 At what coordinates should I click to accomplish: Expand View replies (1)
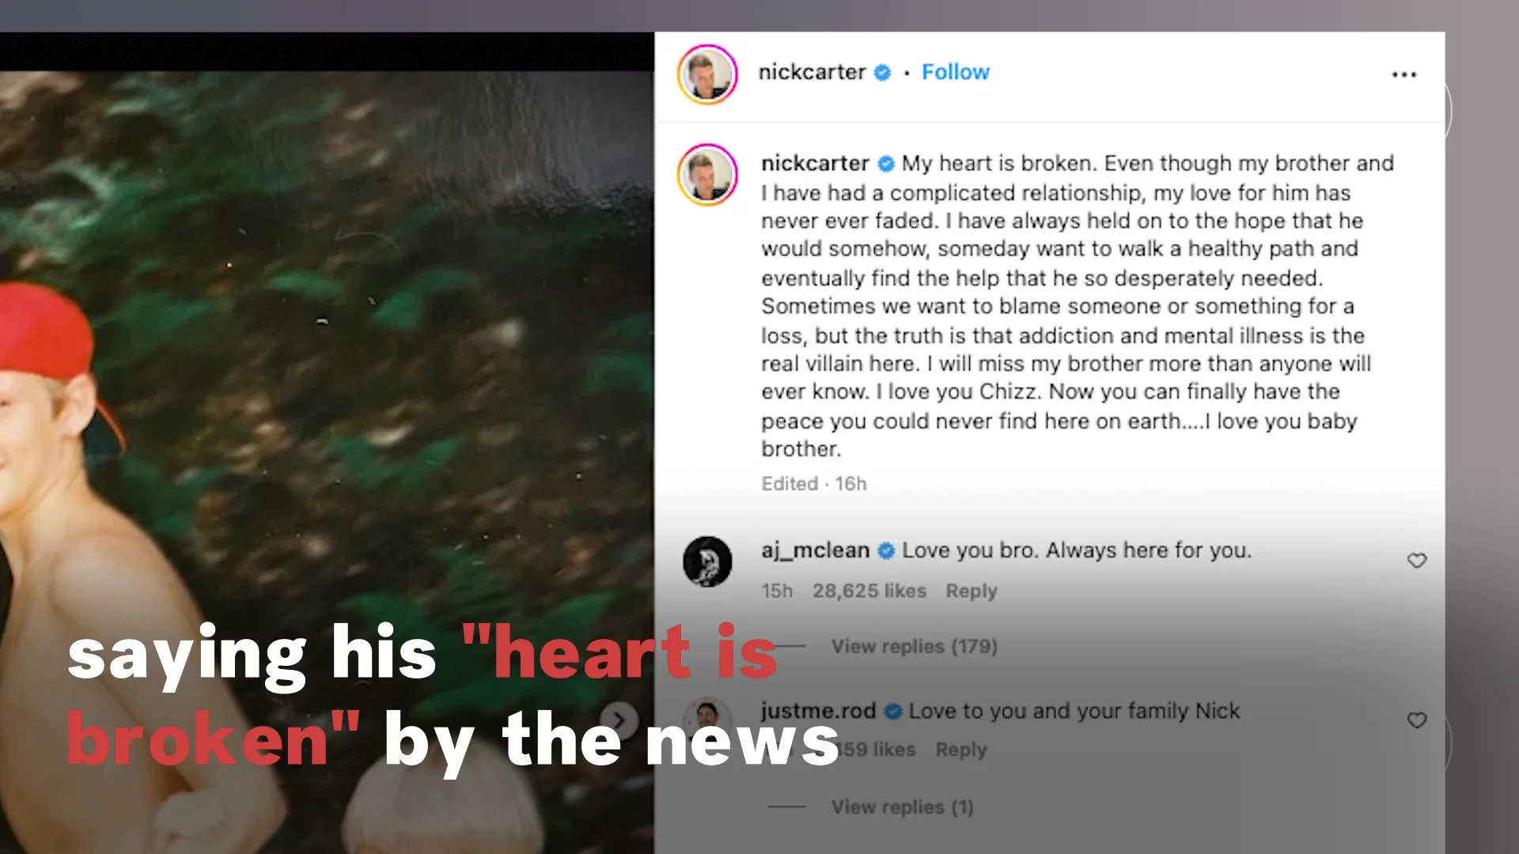902,807
